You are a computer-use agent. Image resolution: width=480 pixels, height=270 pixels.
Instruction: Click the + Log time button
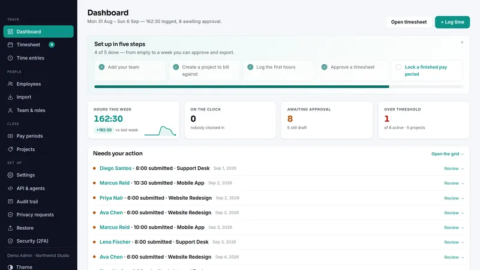point(452,22)
